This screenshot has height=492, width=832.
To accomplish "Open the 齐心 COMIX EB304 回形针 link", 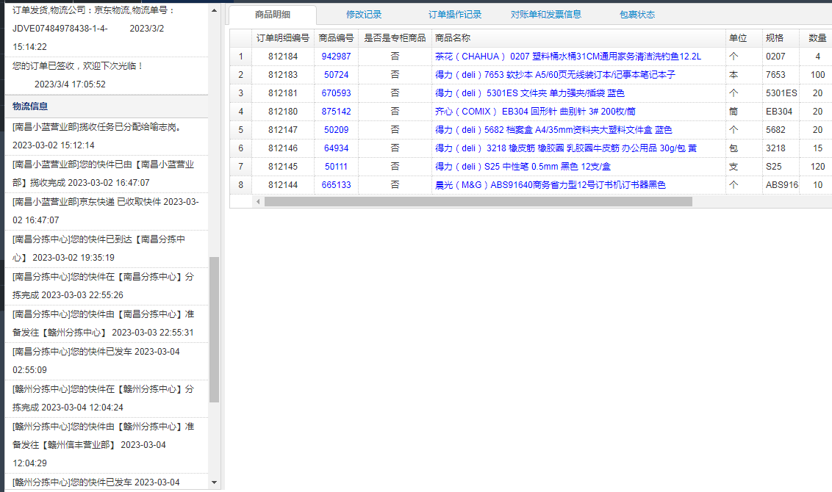I will [535, 112].
